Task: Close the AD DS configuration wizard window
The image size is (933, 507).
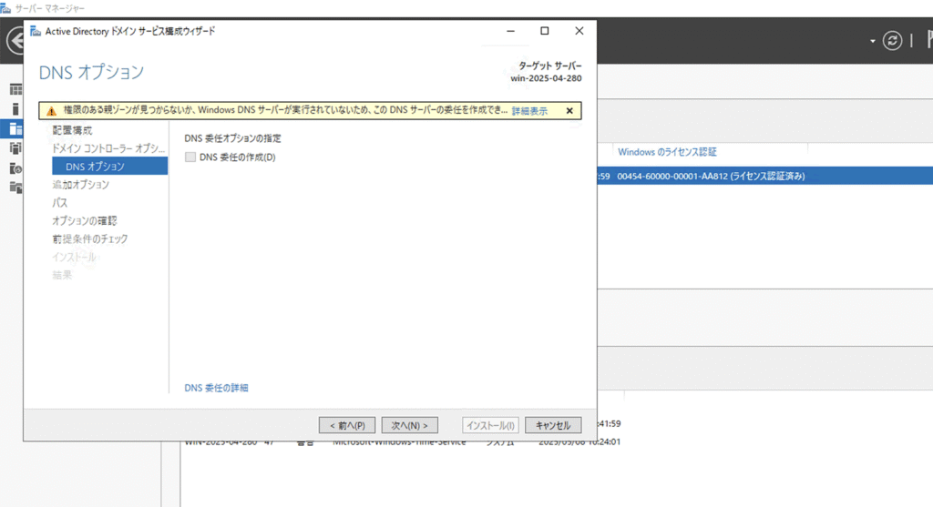Action: [x=579, y=31]
